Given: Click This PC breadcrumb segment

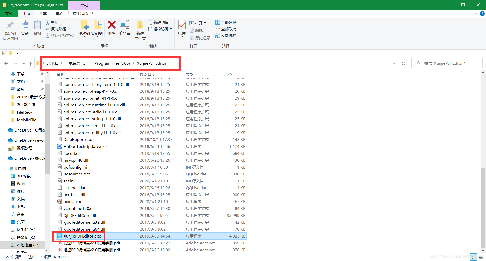Looking at the screenshot, I should 52,63.
